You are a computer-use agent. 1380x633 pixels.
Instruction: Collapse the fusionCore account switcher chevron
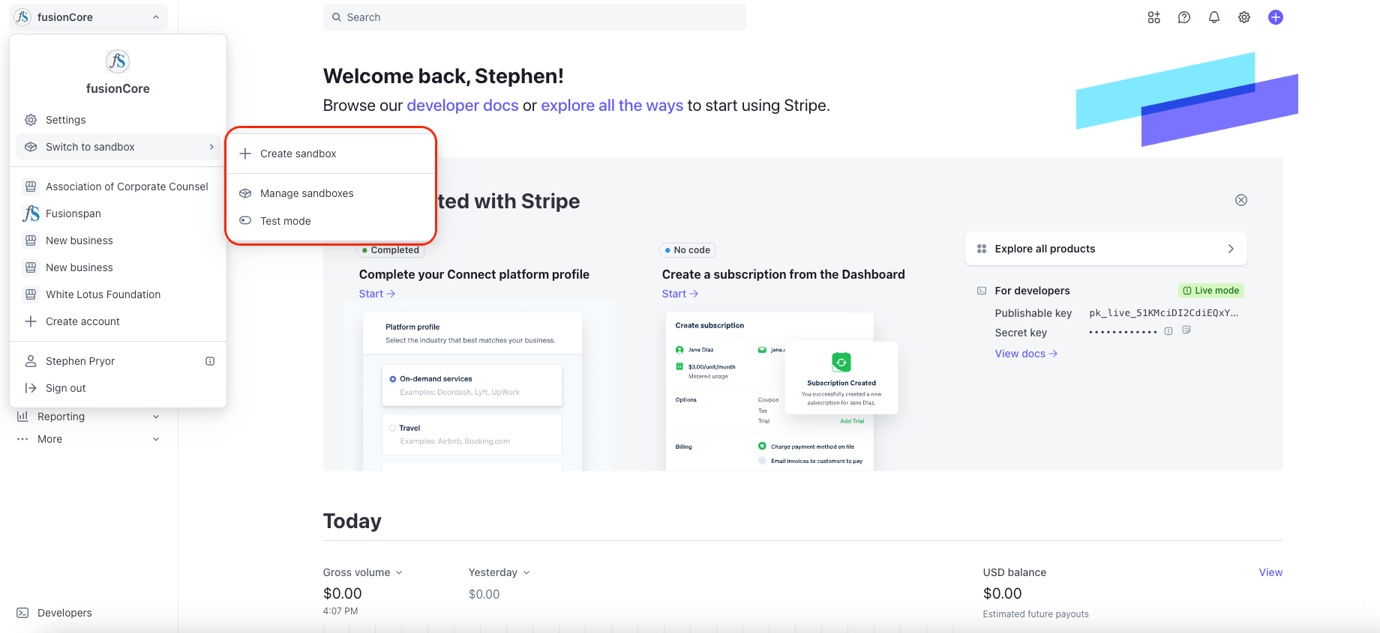(x=155, y=17)
